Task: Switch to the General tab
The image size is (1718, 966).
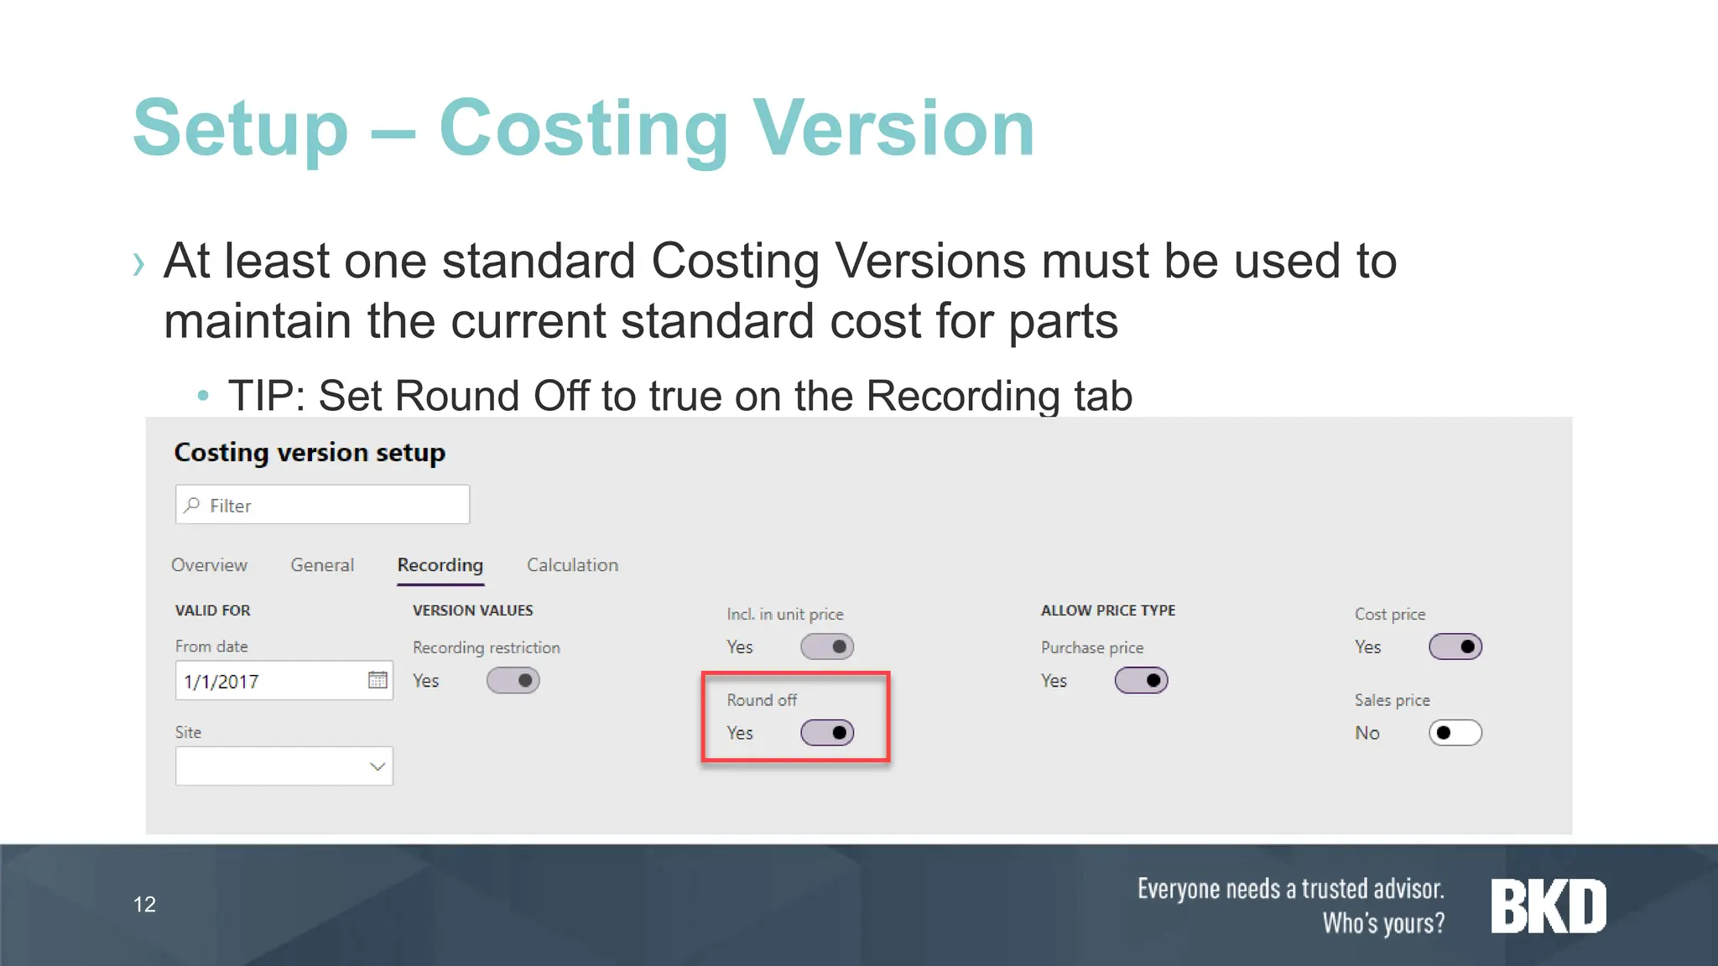Action: click(322, 565)
